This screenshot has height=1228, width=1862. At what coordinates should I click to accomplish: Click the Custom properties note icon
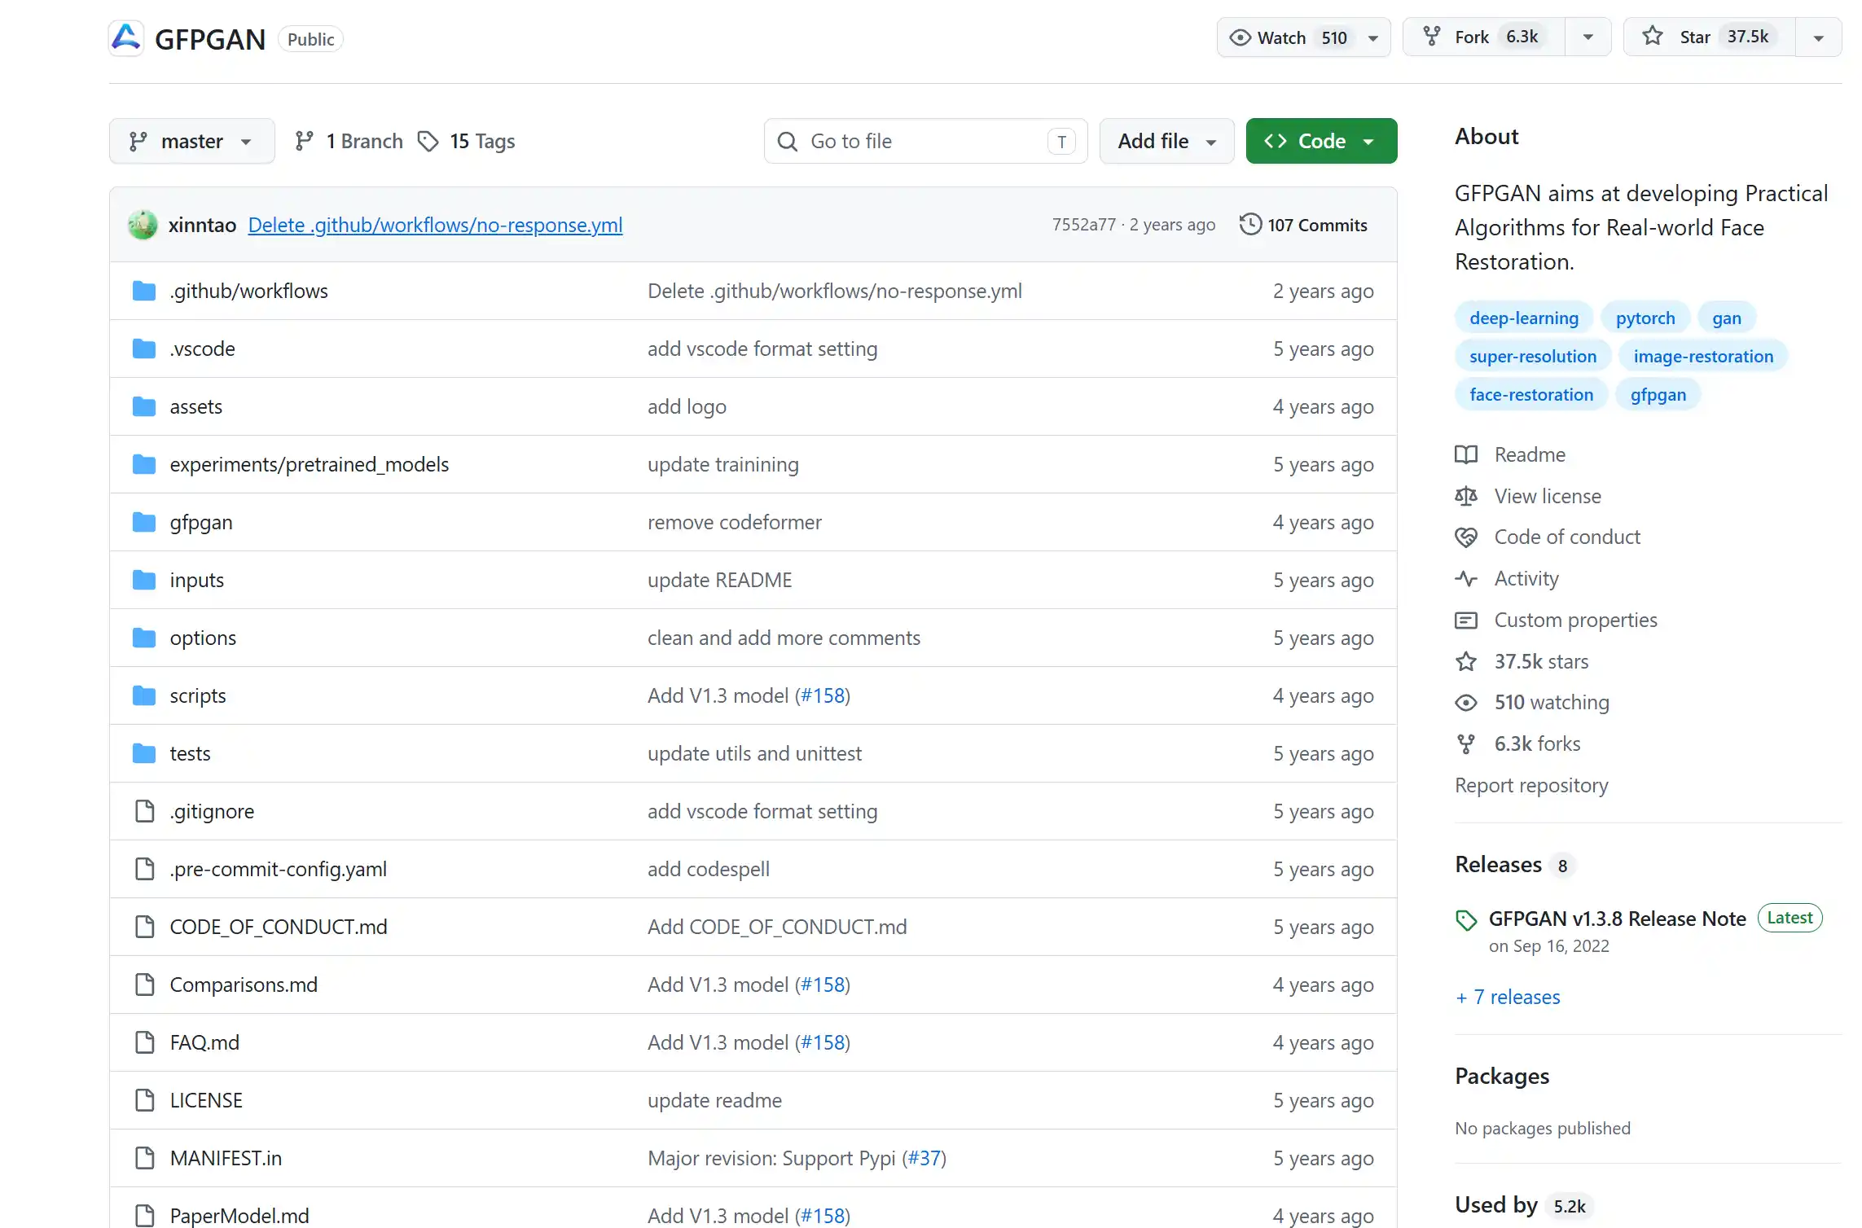1466,621
